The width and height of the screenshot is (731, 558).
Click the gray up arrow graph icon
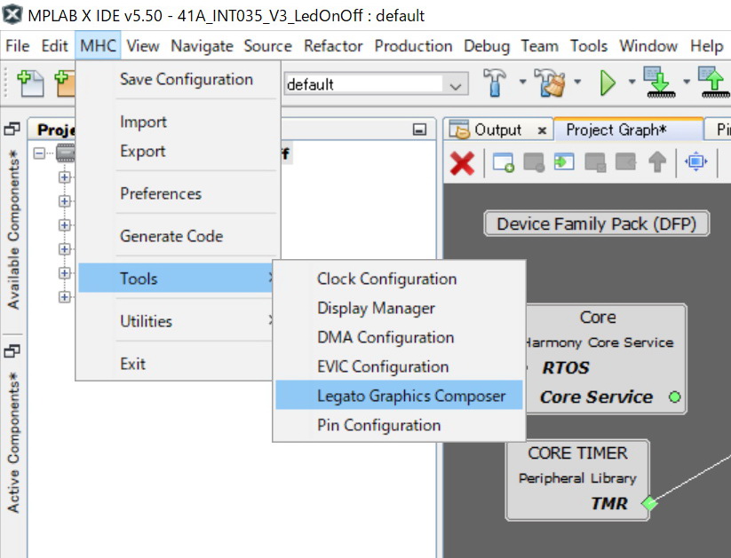657,163
